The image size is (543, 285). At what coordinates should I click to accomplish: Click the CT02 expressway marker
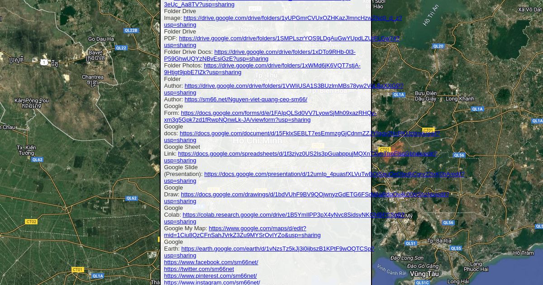pos(31,222)
